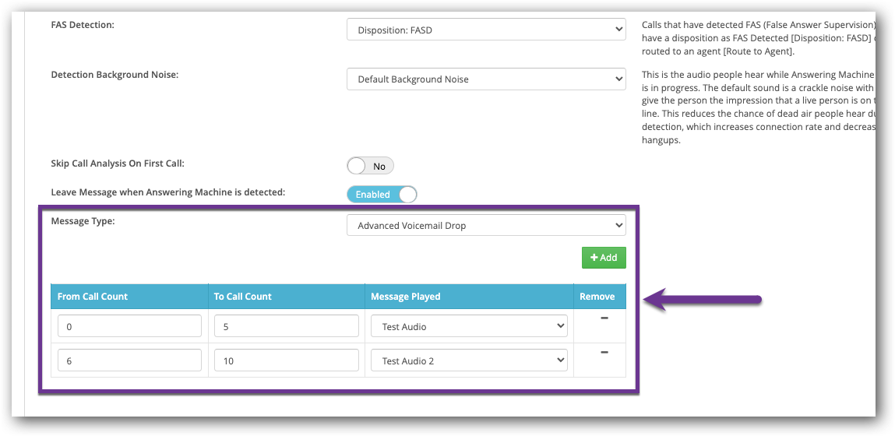
Task: Click From Call Count field containing 0
Action: pos(129,326)
